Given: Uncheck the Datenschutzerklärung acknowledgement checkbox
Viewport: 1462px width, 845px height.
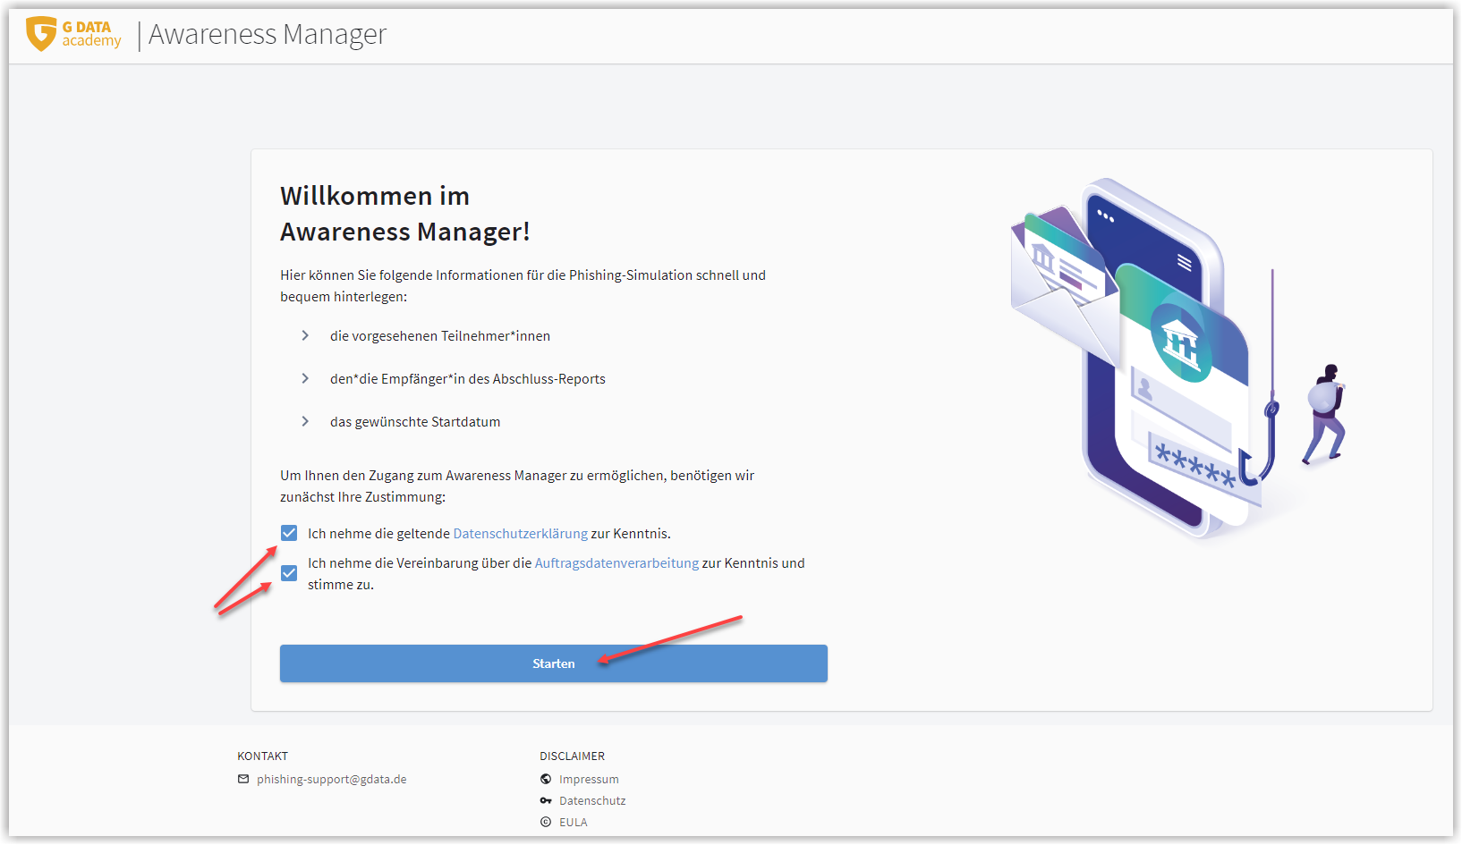Looking at the screenshot, I should tap(289, 533).
